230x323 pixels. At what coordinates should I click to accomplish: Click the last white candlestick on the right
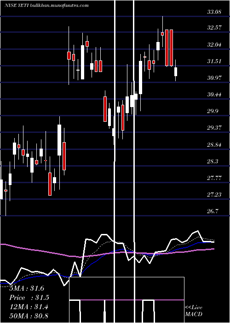(176, 71)
